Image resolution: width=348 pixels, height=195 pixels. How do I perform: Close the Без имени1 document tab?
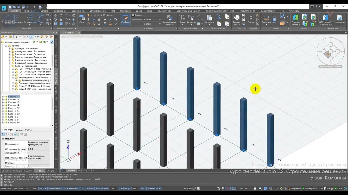coord(79,33)
